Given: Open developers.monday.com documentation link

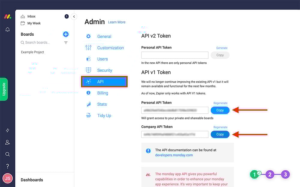Looking at the screenshot, I should pyautogui.click(x=174, y=155).
